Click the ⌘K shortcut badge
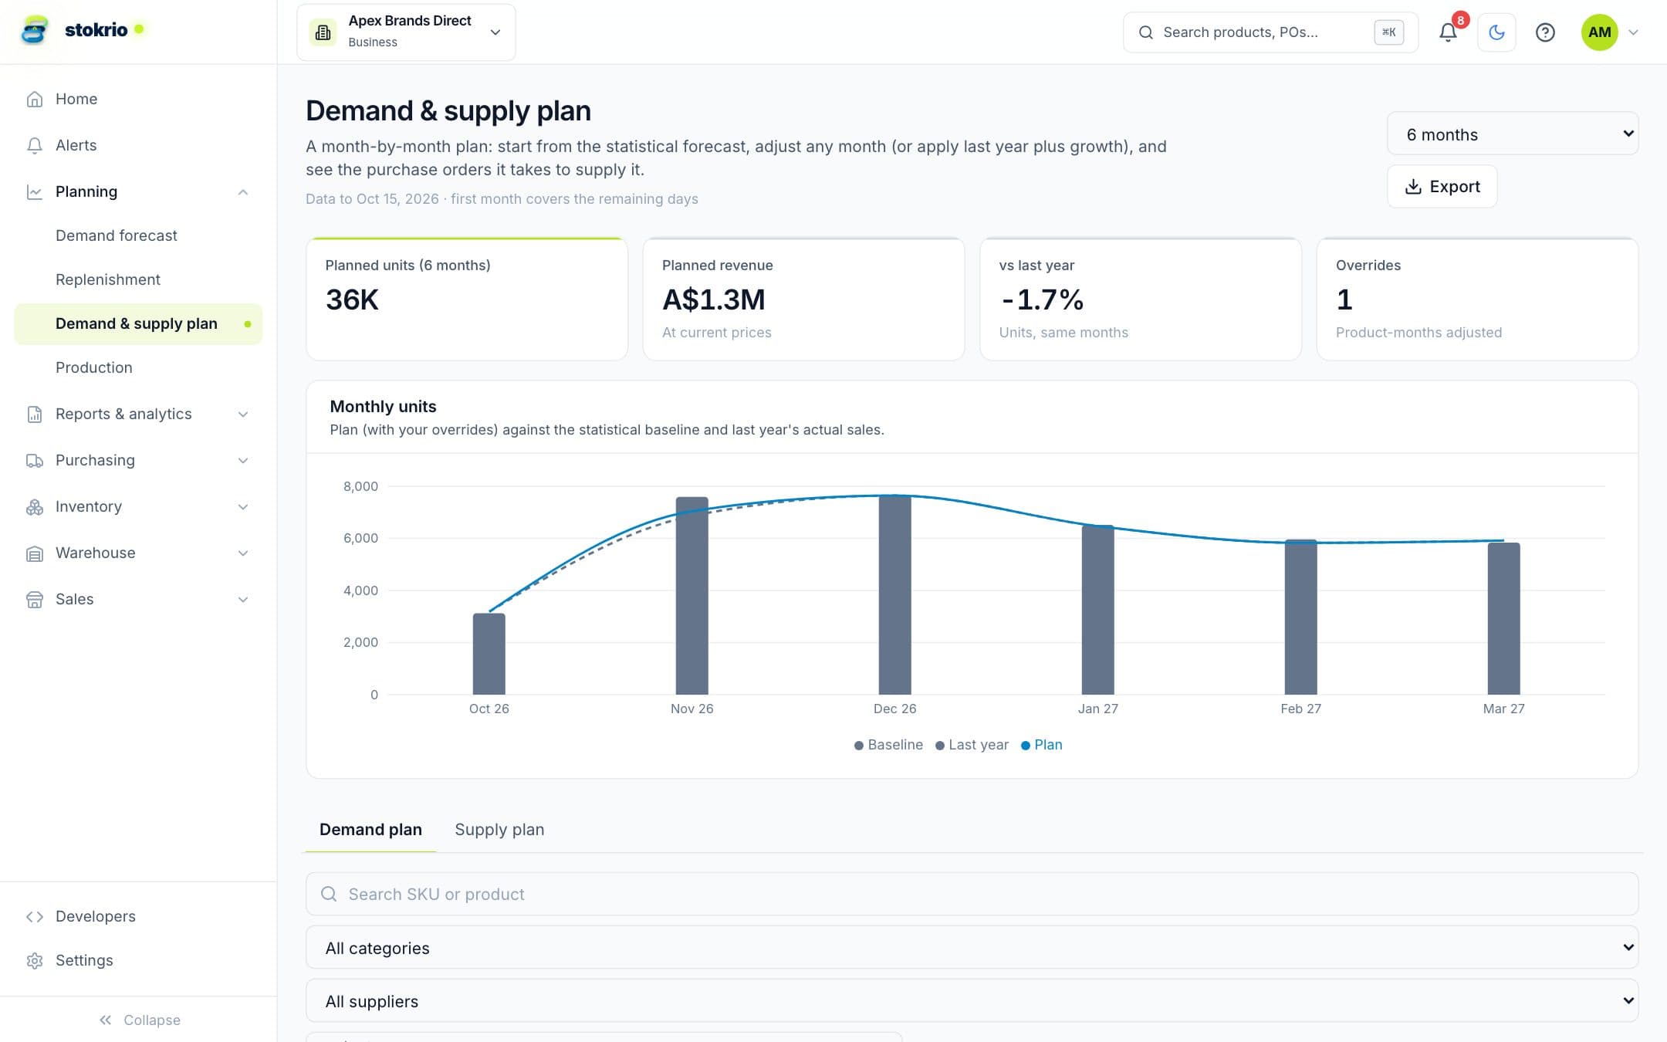Screen dimensions: 1667x1042 pyautogui.click(x=1388, y=32)
